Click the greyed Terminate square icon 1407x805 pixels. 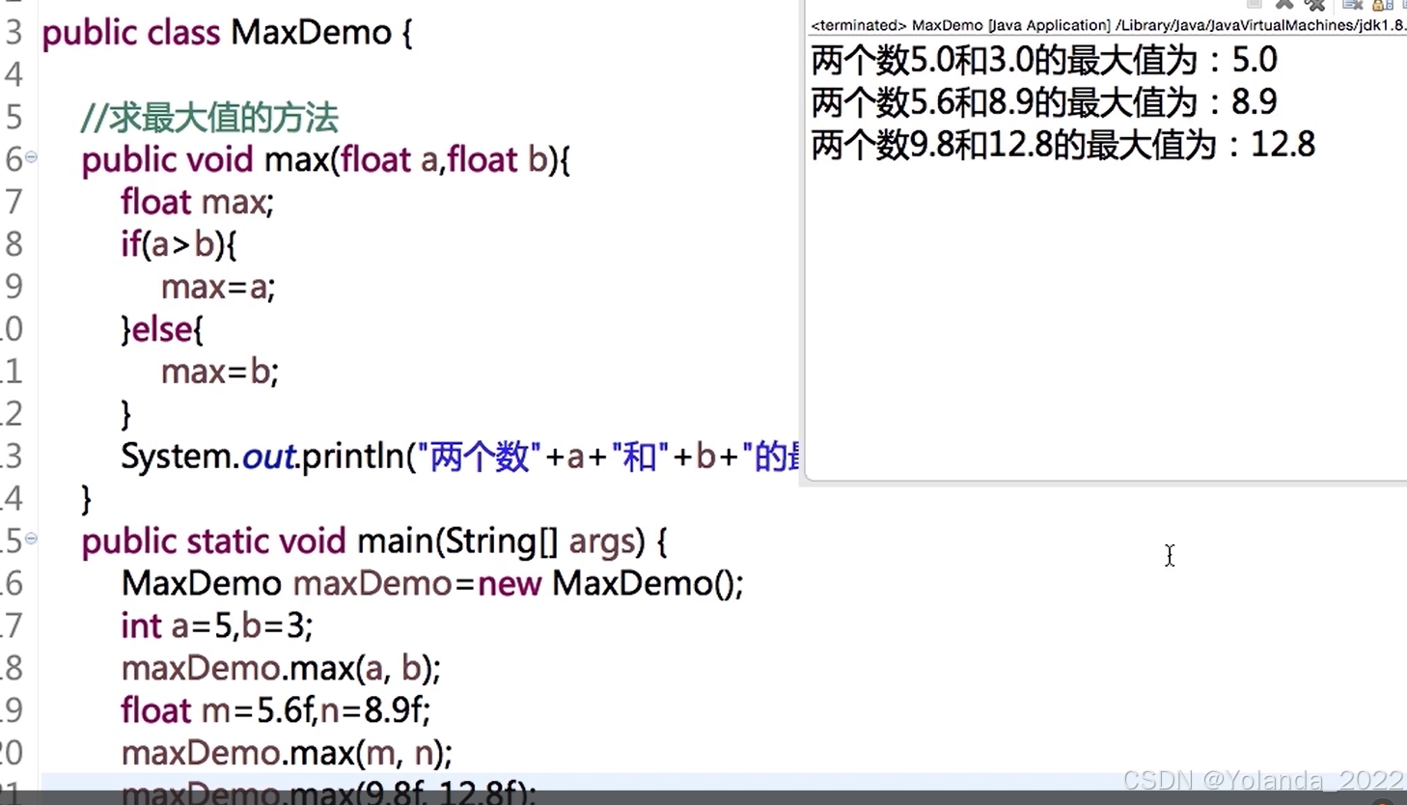coord(1254,3)
